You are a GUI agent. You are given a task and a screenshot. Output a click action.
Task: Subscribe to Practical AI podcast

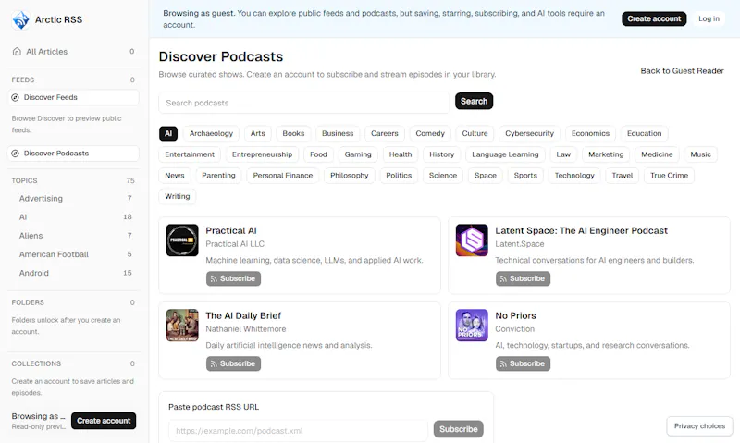pos(233,278)
